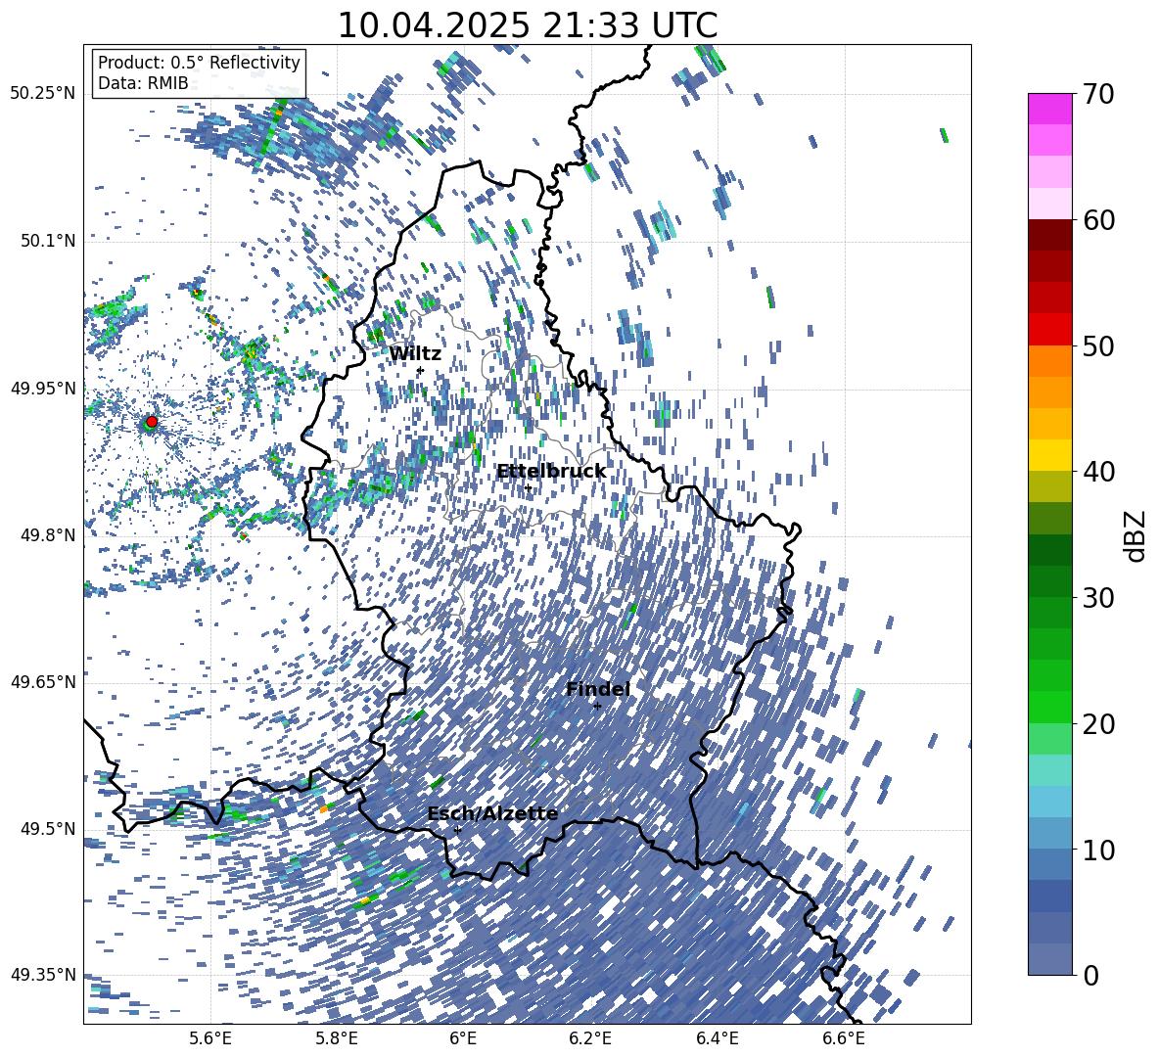
Task: Click the 49.35°N latitude label
Action: click(x=42, y=975)
